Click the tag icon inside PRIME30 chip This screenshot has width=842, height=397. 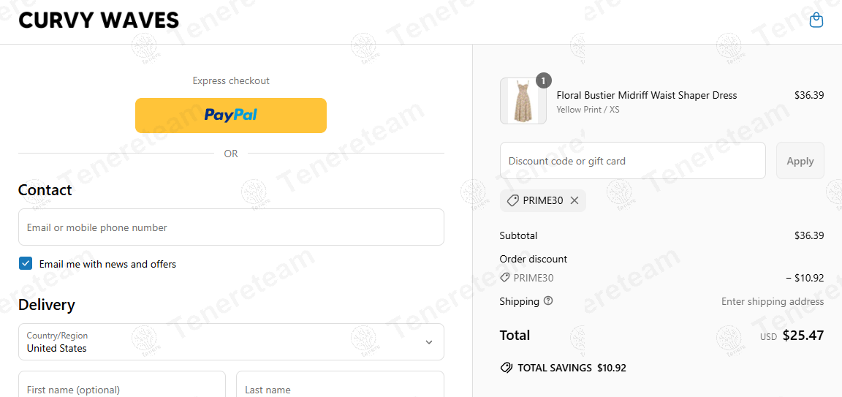[513, 200]
